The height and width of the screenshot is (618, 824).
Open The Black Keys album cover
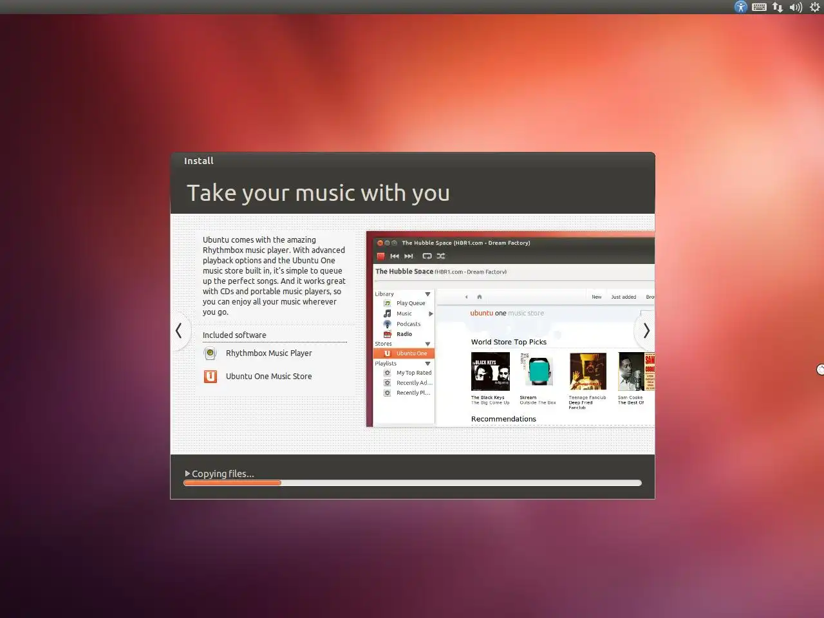491,371
